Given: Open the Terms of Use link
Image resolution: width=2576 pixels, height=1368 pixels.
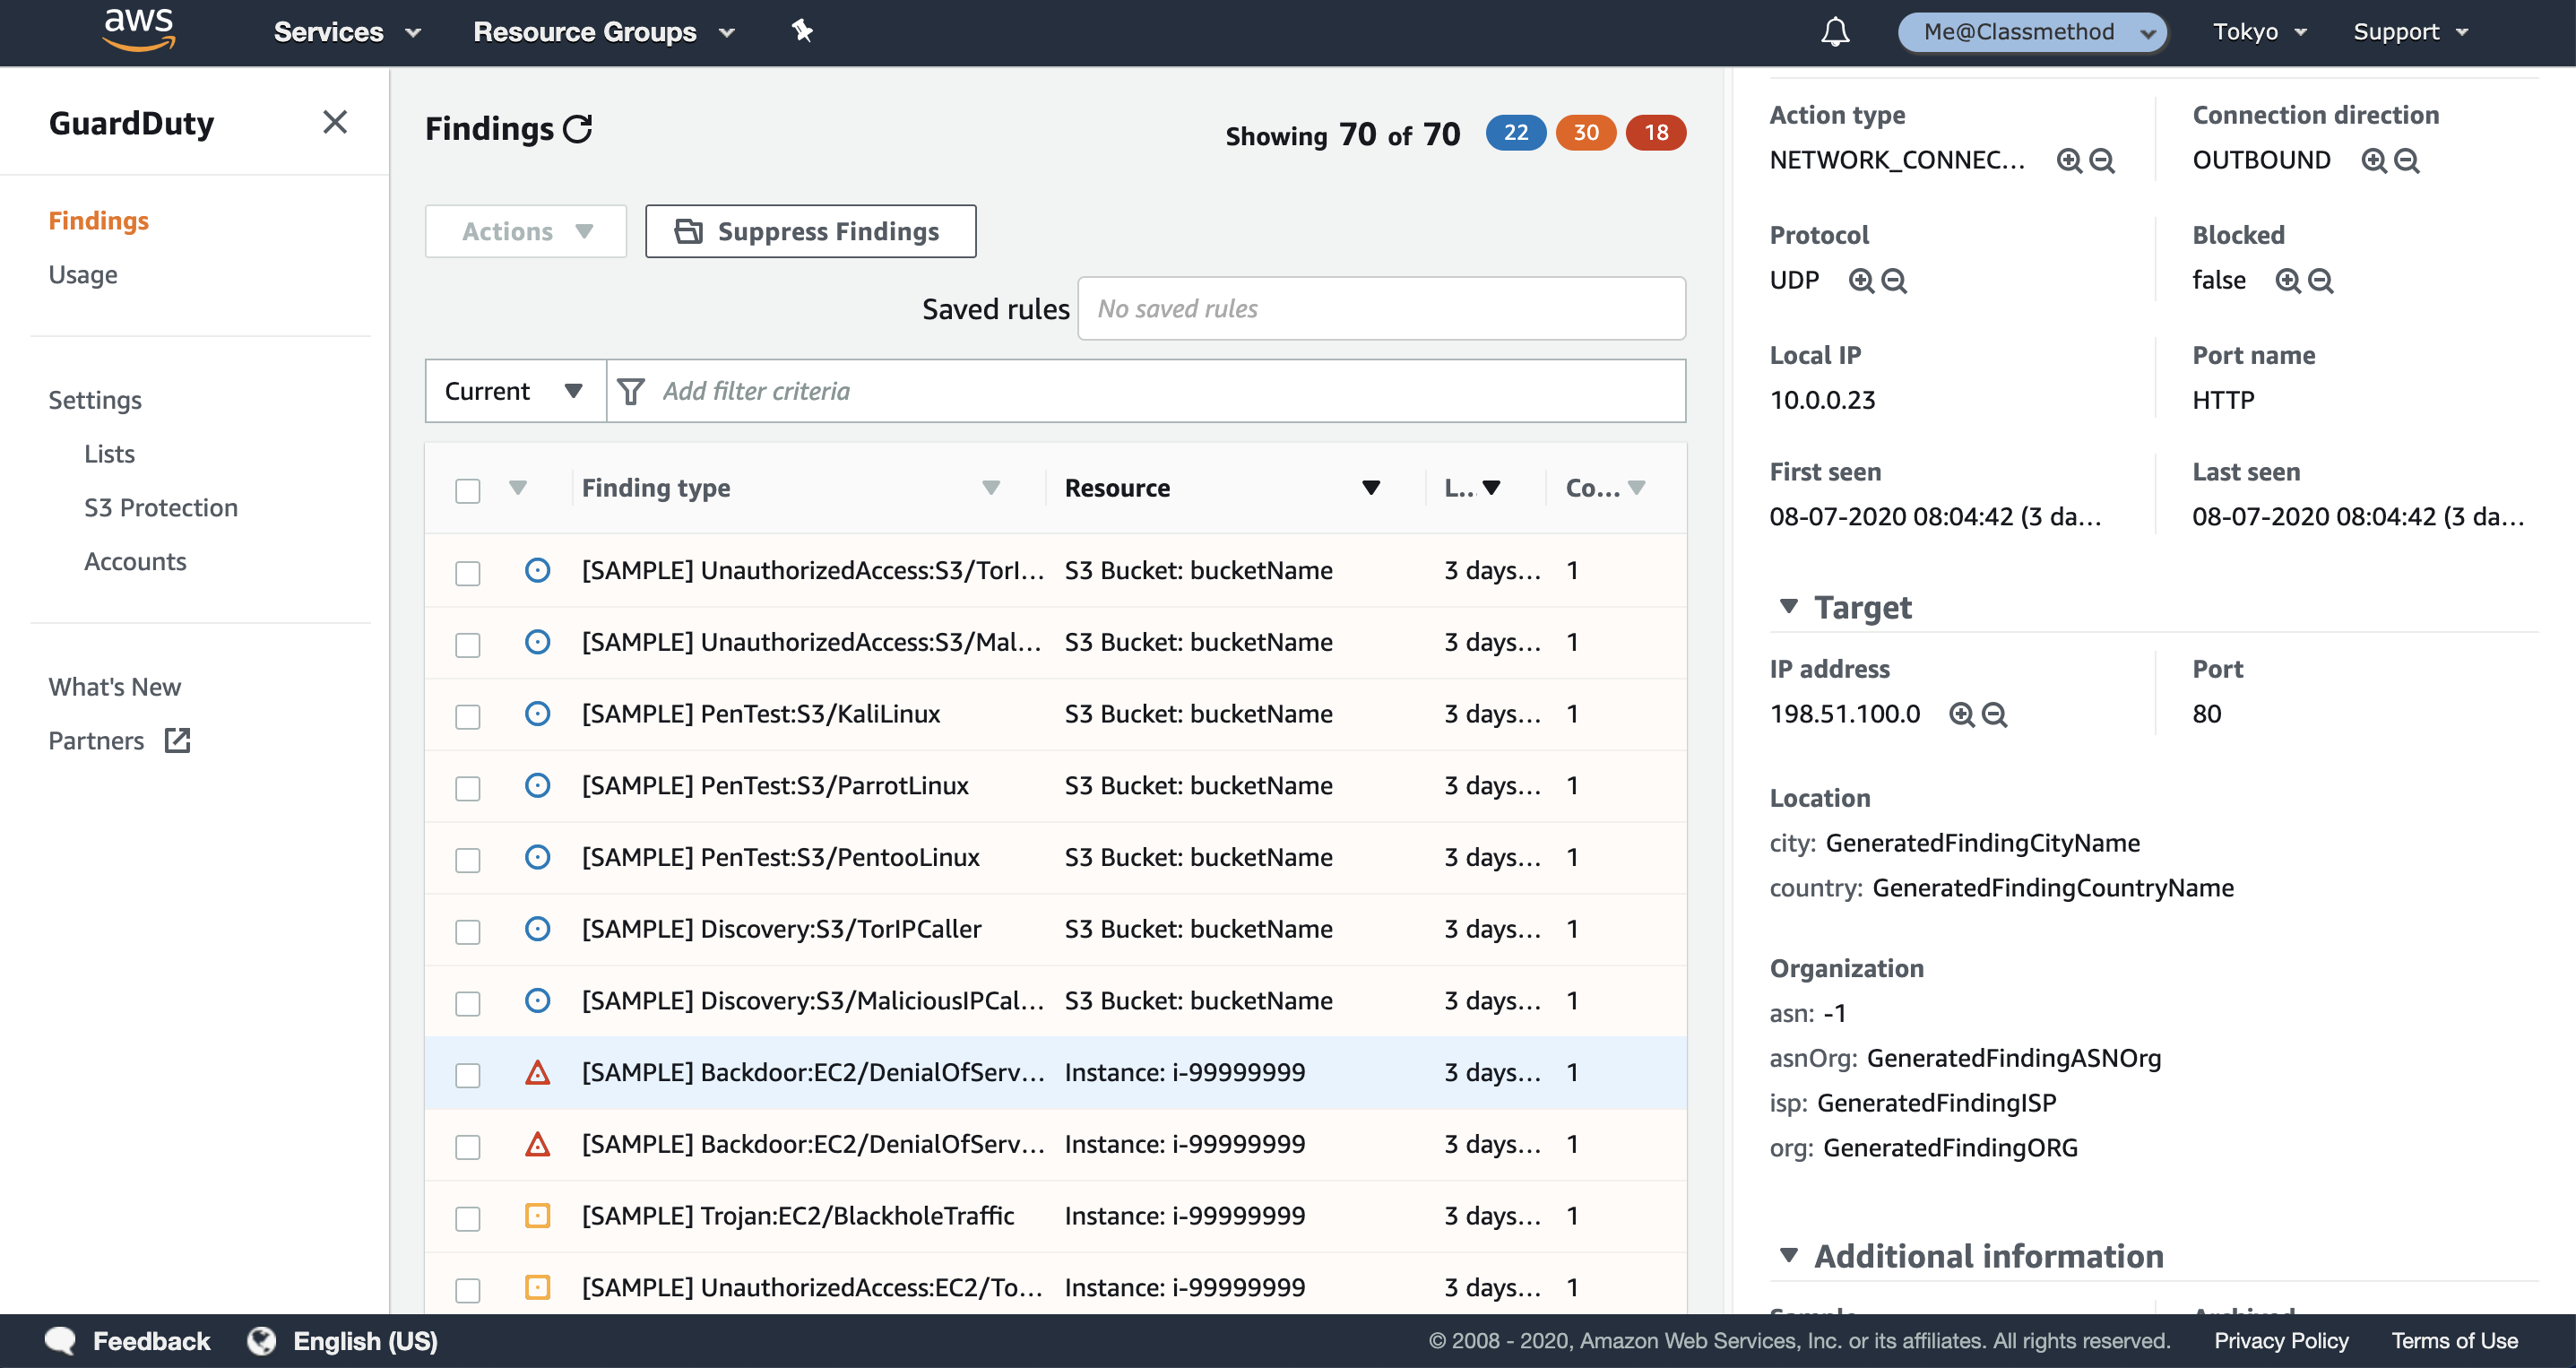Looking at the screenshot, I should click(2454, 1340).
